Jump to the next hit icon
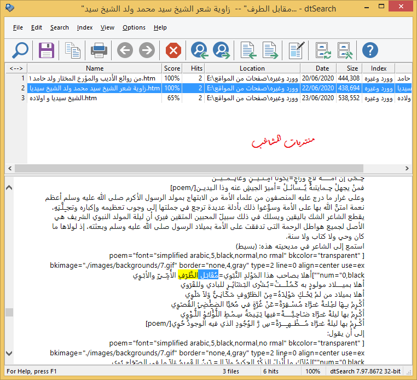Screen dimensions: 417x380 tap(222, 51)
